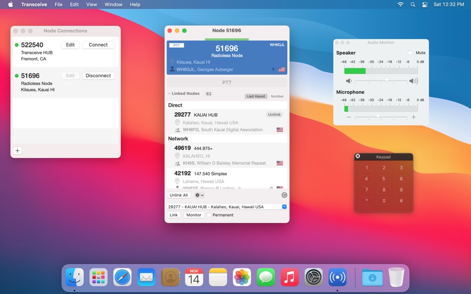Open the Downloads folder in the Dock
Image resolution: width=471 pixels, height=294 pixels.
(372, 277)
